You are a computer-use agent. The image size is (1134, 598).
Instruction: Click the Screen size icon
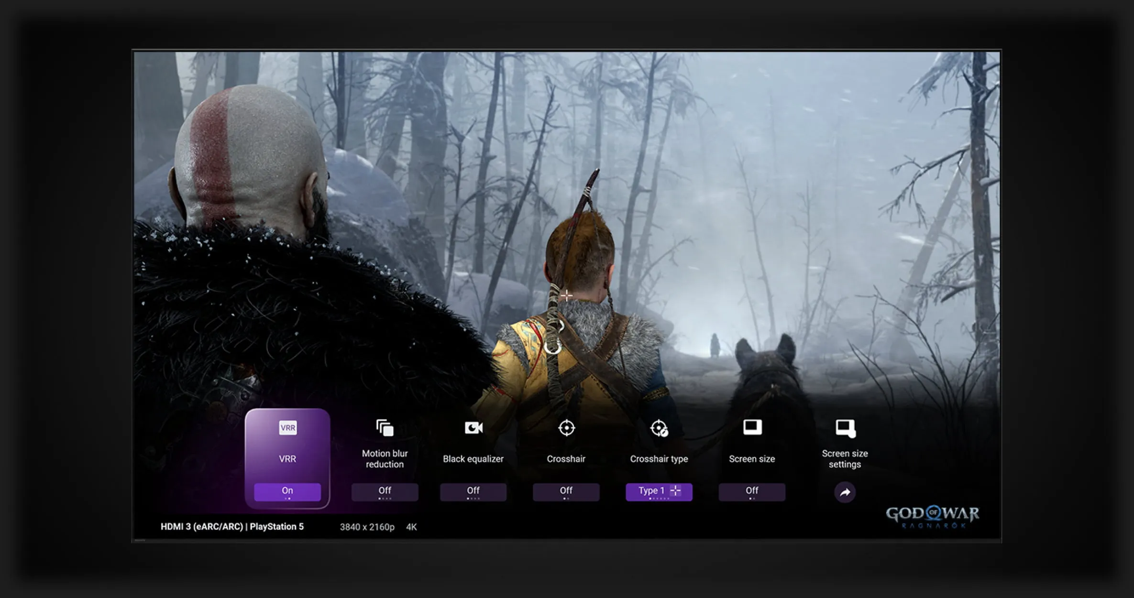752,427
